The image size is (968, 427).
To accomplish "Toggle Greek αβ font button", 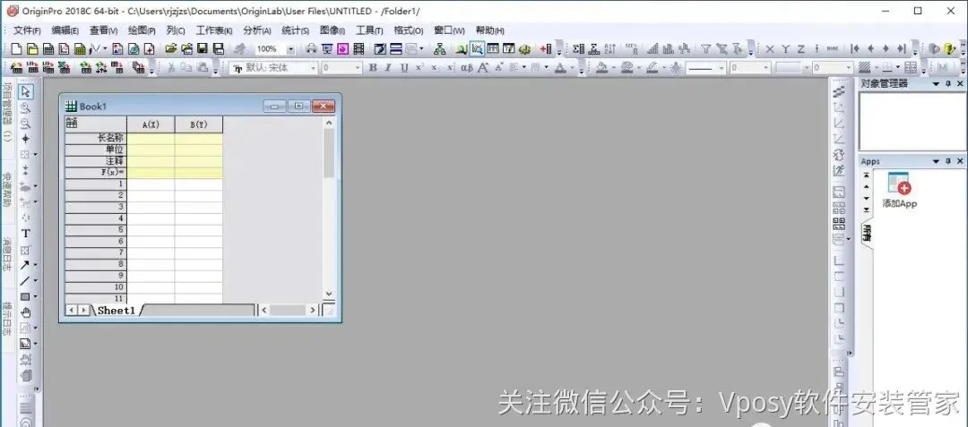I will (x=467, y=68).
